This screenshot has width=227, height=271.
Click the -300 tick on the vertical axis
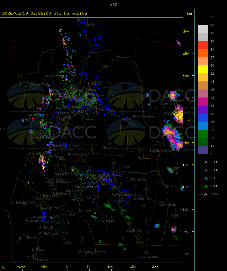(186, 254)
